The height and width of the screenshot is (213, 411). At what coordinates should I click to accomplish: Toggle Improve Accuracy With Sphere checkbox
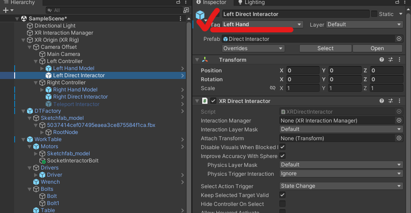tap(282, 156)
